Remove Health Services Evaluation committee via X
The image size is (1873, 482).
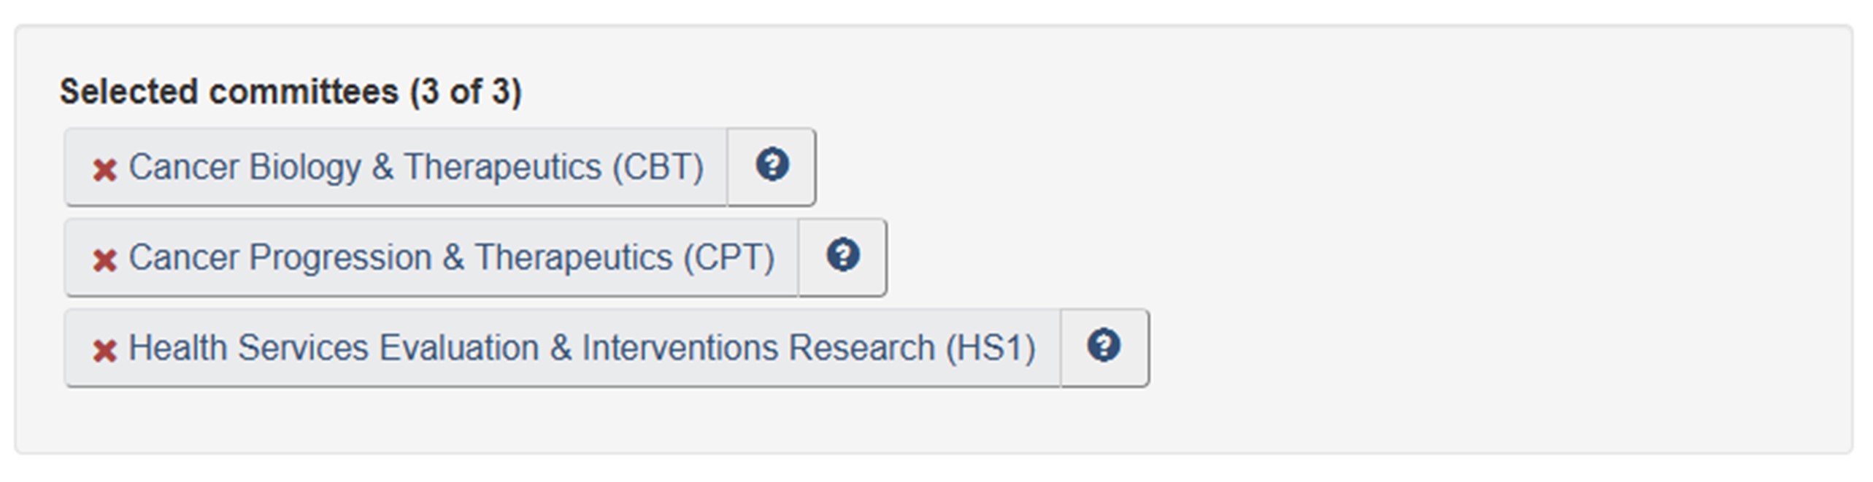pyautogui.click(x=104, y=351)
